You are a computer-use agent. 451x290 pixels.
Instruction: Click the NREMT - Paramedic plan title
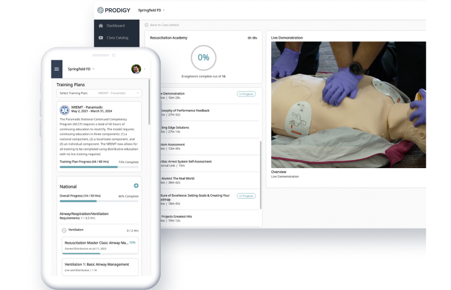point(87,107)
